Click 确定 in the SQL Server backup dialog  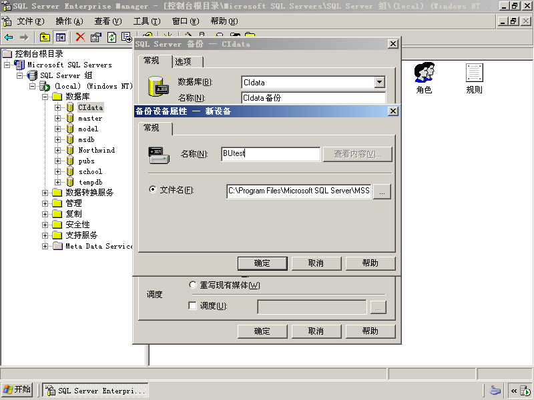click(x=262, y=331)
